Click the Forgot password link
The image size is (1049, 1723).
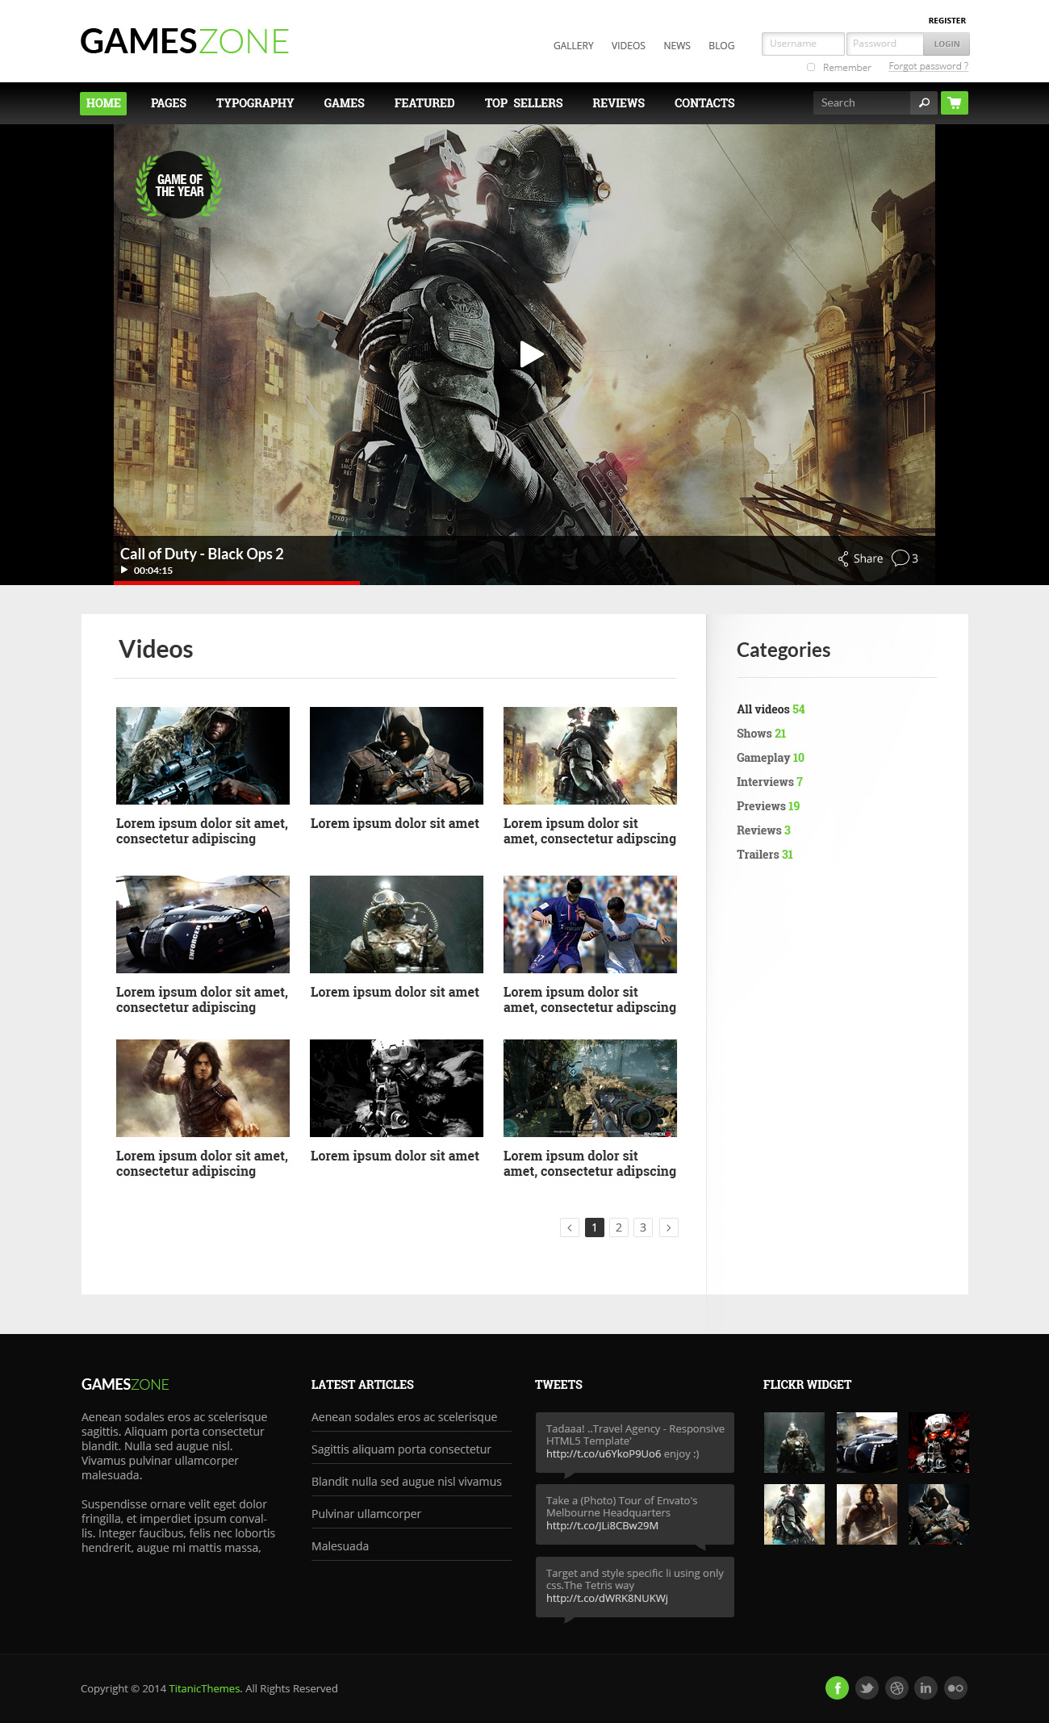tap(928, 66)
